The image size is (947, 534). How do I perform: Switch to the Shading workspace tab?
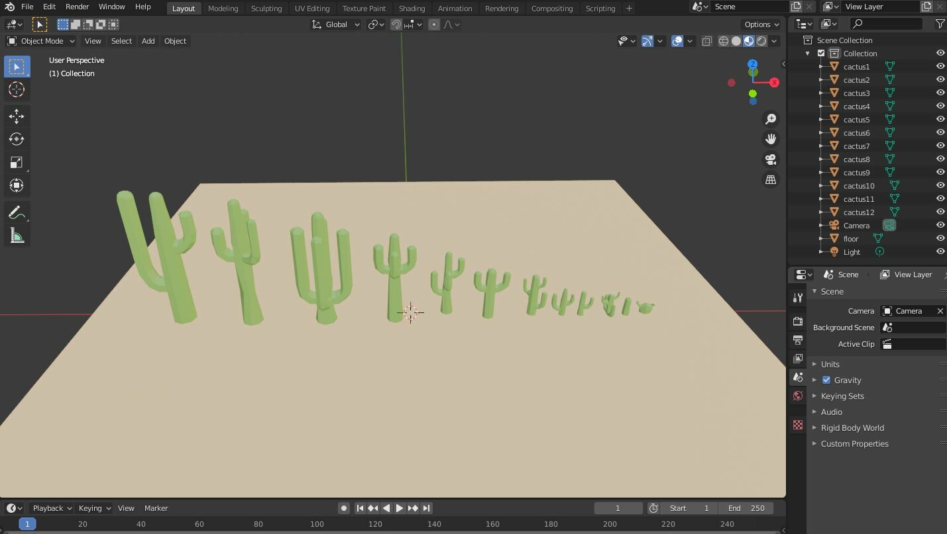pyautogui.click(x=412, y=9)
